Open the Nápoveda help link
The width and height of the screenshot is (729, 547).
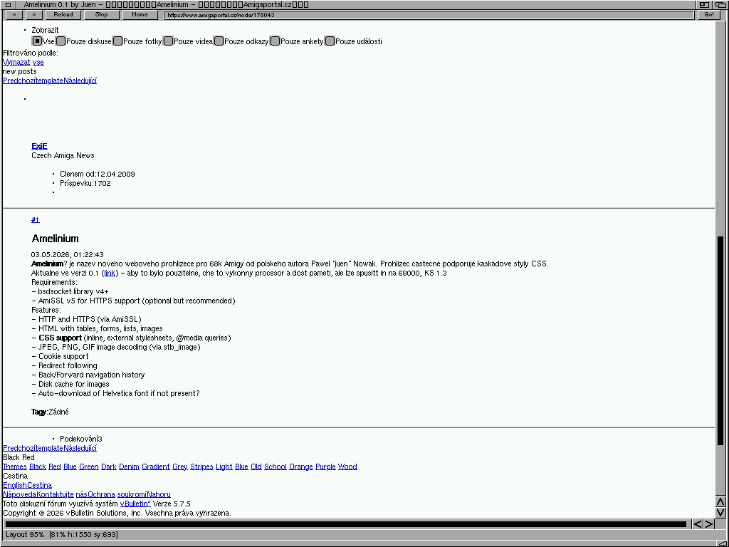click(19, 494)
